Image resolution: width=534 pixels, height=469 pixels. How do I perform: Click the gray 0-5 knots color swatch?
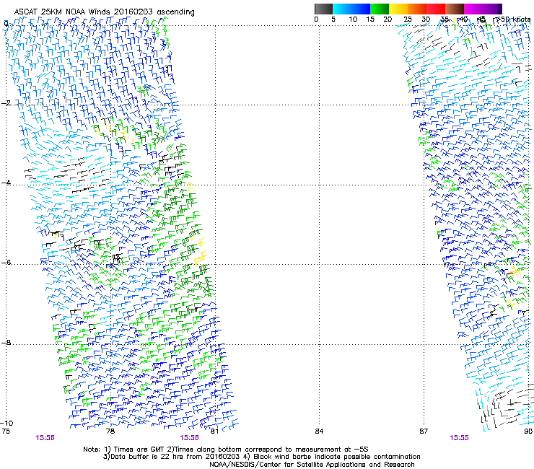(x=323, y=9)
